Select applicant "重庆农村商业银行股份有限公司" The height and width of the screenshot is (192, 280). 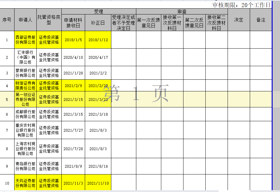(x=25, y=130)
